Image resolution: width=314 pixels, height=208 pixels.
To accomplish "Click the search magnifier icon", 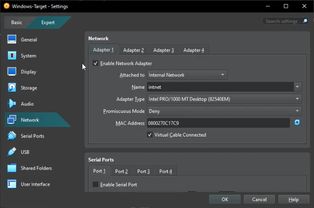I will point(305,21).
